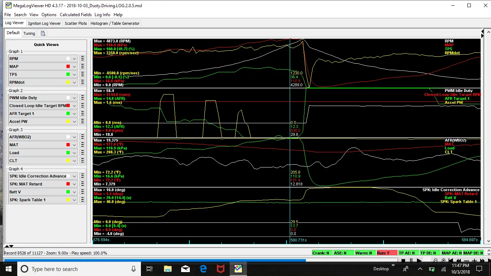Click the playback progress bar
491x276 pixels.
[x=200, y=261]
